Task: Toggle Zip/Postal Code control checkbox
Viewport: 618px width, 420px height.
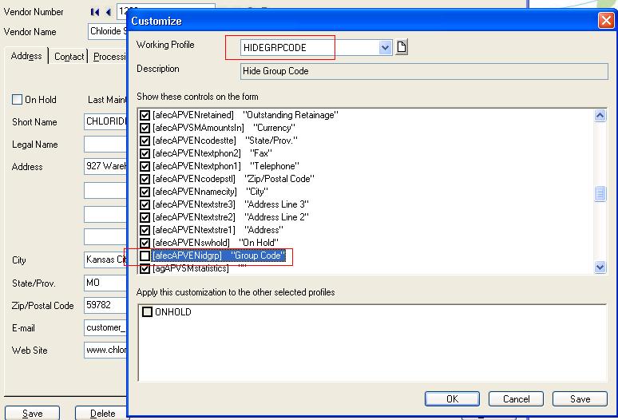Action: (145, 180)
